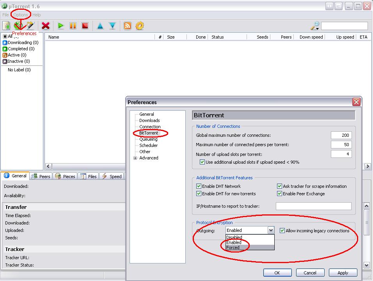Screen dimensions: 373x281
Task: Switch to the Pieces tab
Action: (65, 177)
